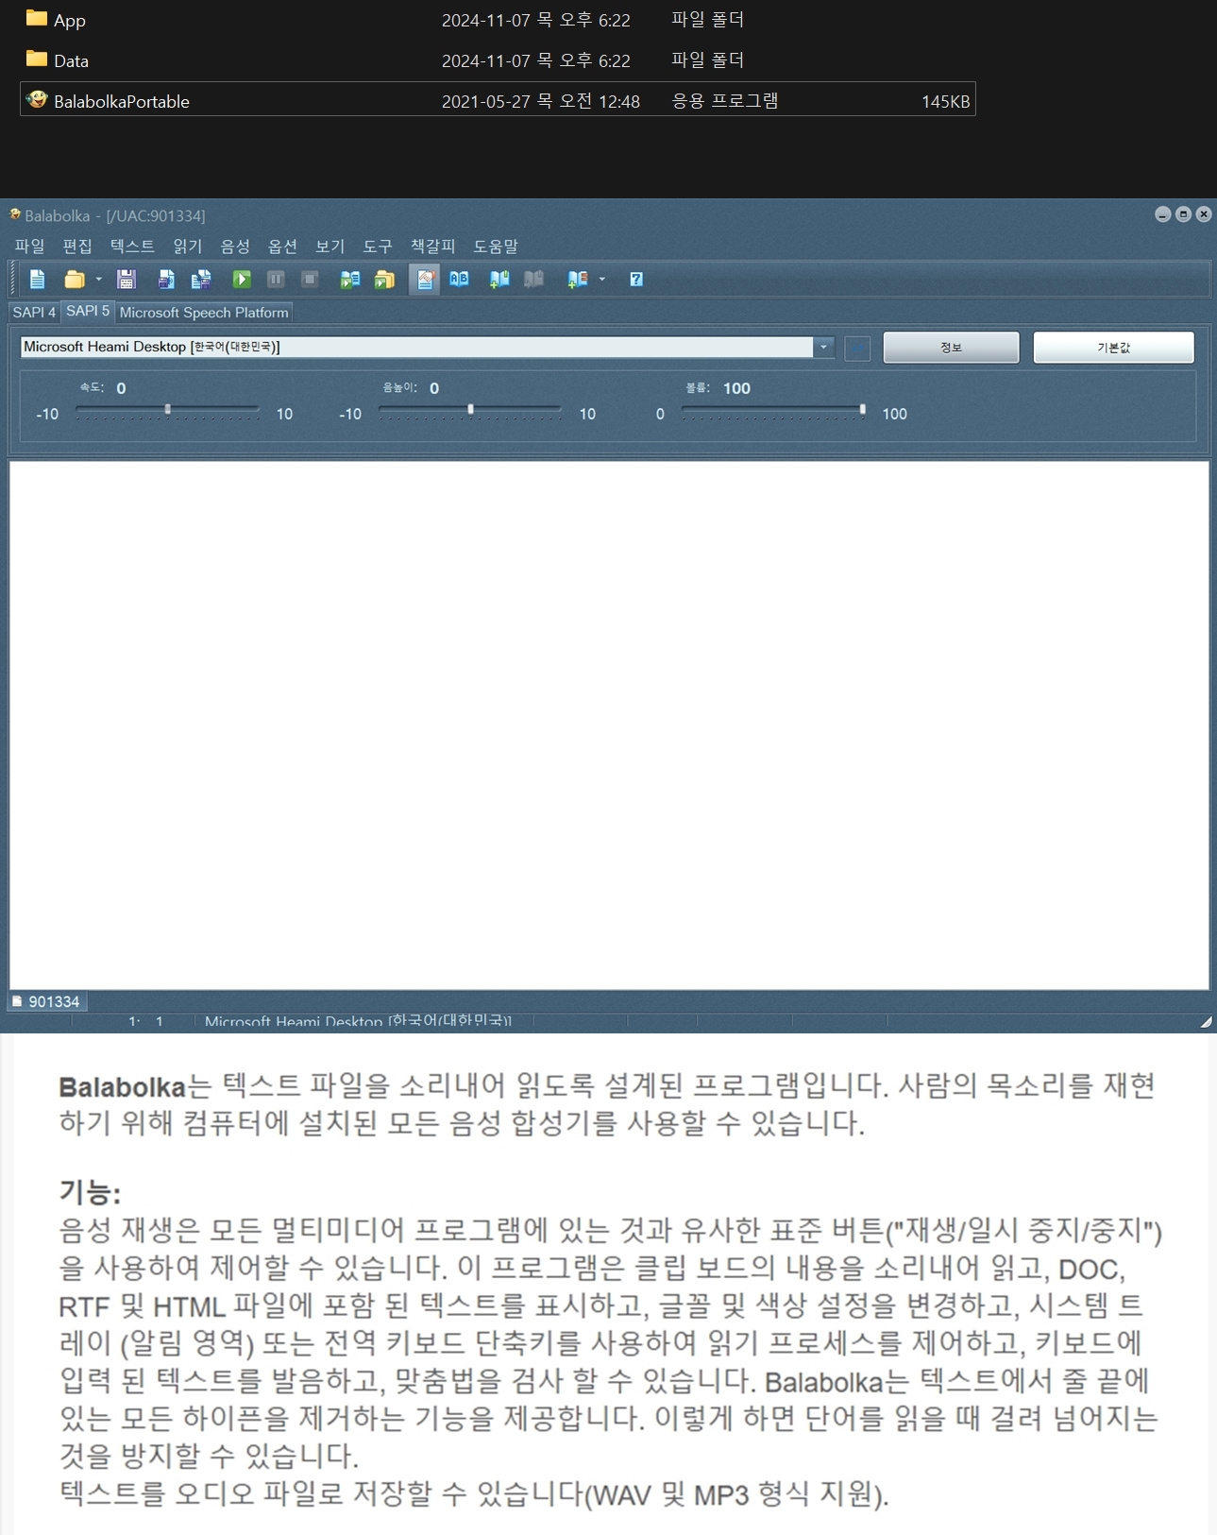
Task: Adjust the 볼륨 volume slider
Action: pyautogui.click(x=773, y=410)
